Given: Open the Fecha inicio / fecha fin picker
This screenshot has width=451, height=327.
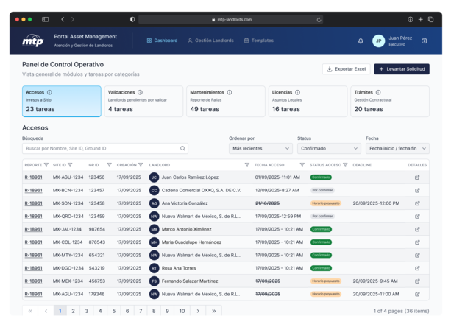Looking at the screenshot, I should [397, 148].
